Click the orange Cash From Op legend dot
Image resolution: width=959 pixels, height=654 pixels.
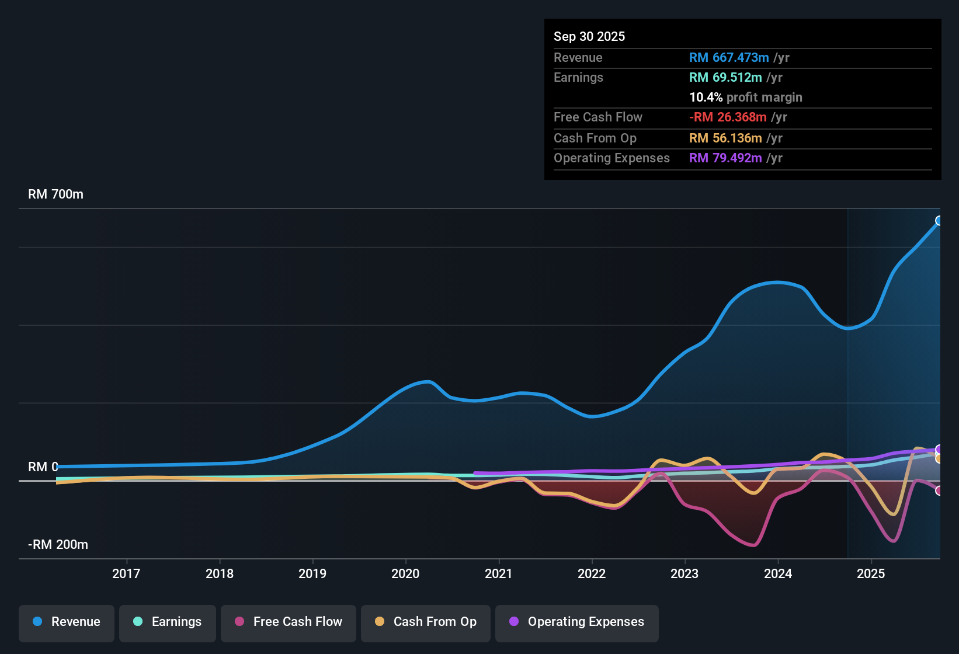[x=380, y=622]
